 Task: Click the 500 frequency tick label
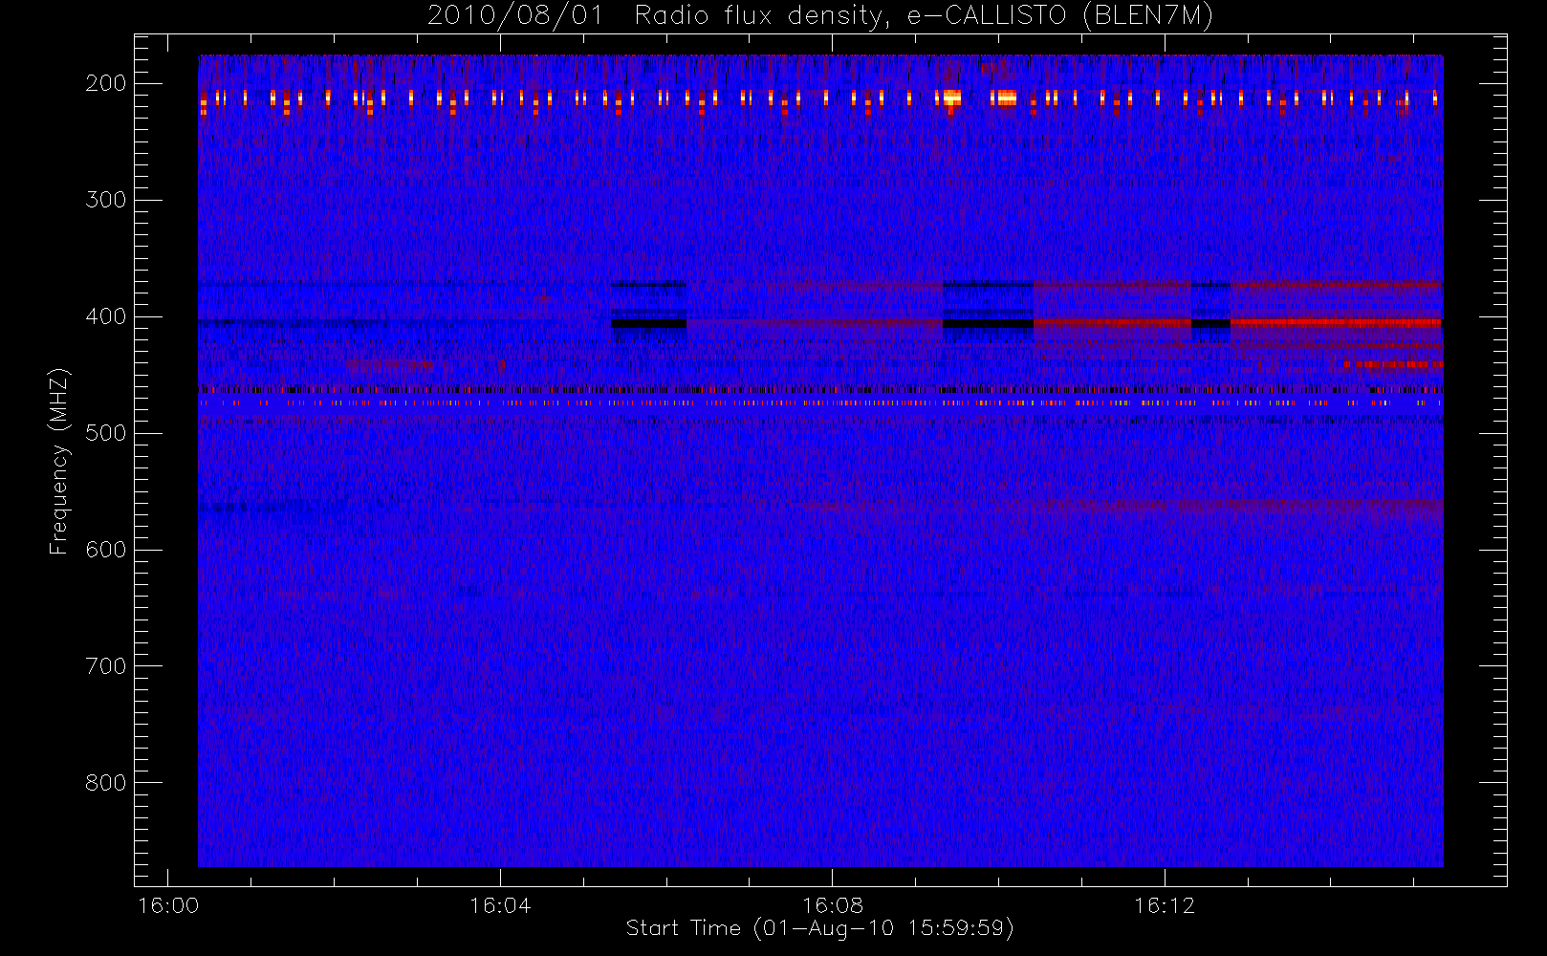click(106, 433)
